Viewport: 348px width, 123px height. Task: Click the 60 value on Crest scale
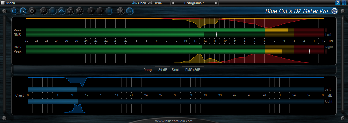coord(324,95)
